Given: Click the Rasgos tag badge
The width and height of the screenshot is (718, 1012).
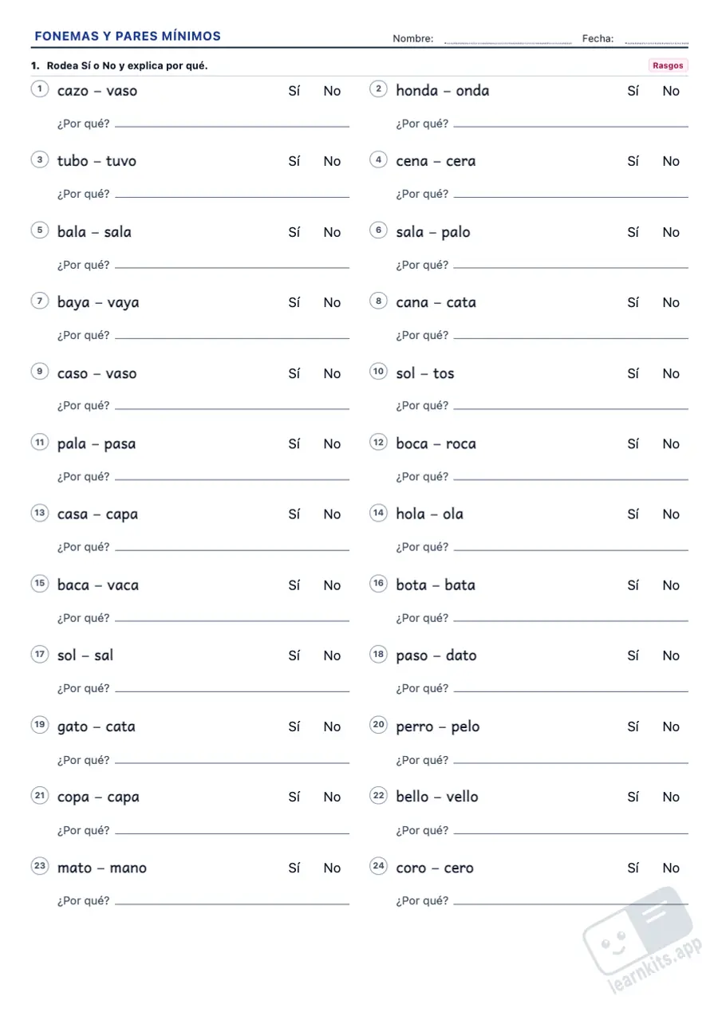Looking at the screenshot, I should pyautogui.click(x=668, y=65).
